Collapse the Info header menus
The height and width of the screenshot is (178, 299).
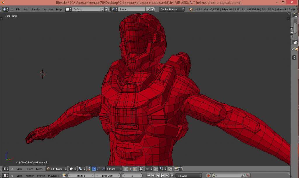12,10
